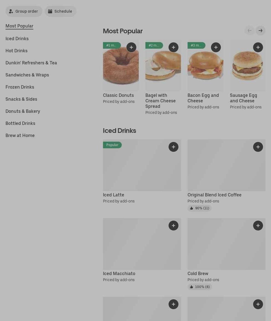Go to Dunkin' Refreshers & Tea section
This screenshot has width=271, height=321.
[x=31, y=63]
